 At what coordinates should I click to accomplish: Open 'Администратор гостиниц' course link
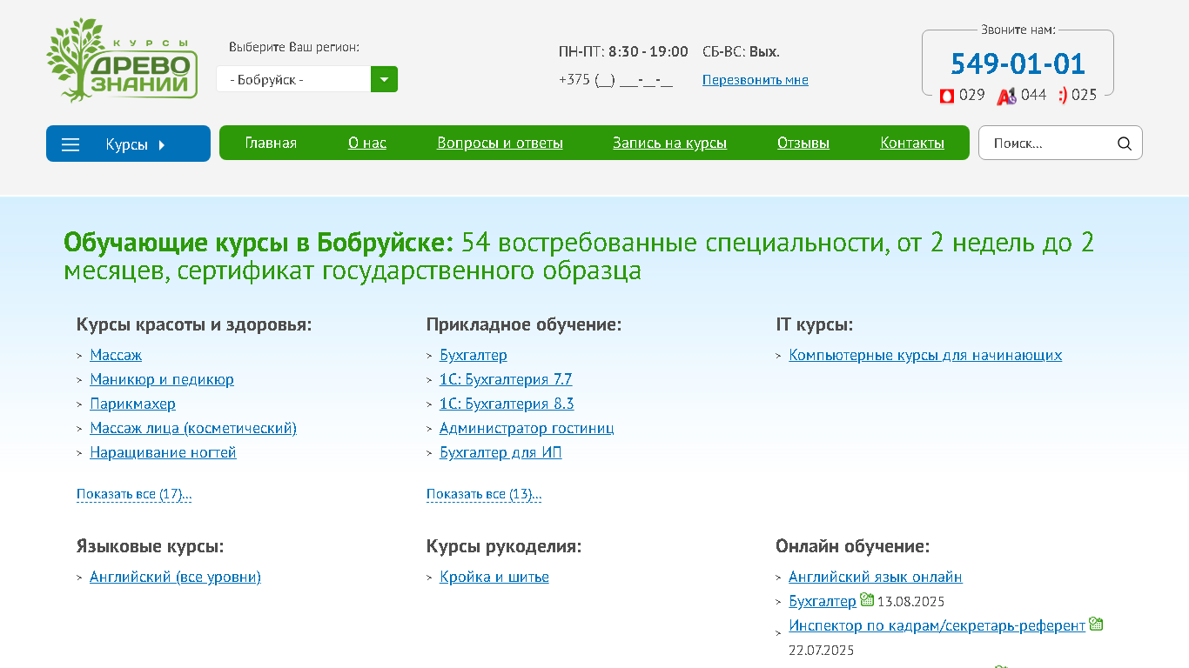pos(527,428)
